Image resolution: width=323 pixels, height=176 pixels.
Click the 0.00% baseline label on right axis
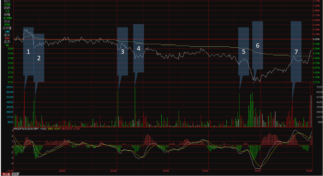tap(316, 39)
